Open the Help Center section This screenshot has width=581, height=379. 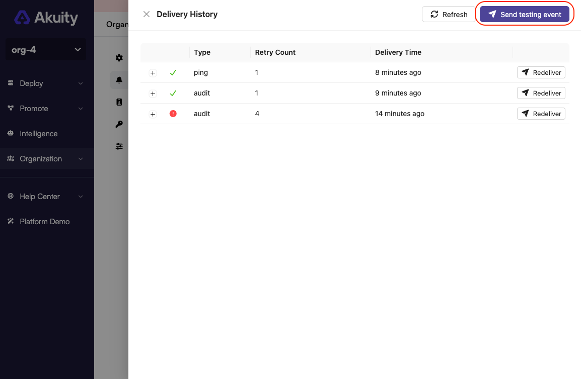39,196
